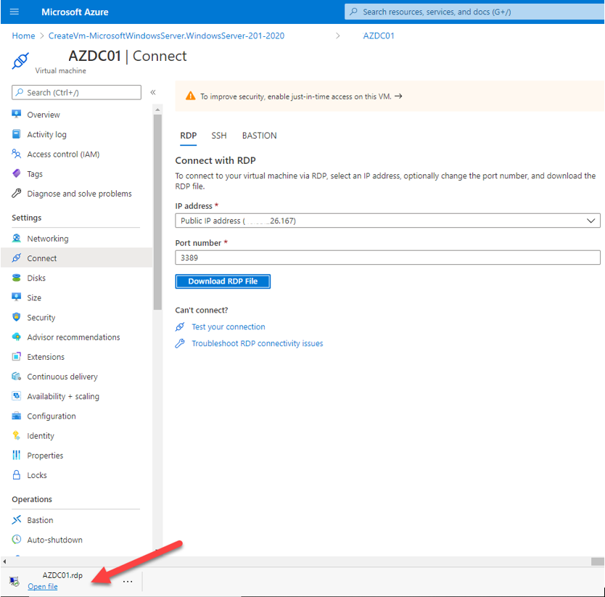This screenshot has width=605, height=597.
Task: Click the AZDC01 breadcrumb link
Action: pyautogui.click(x=379, y=36)
